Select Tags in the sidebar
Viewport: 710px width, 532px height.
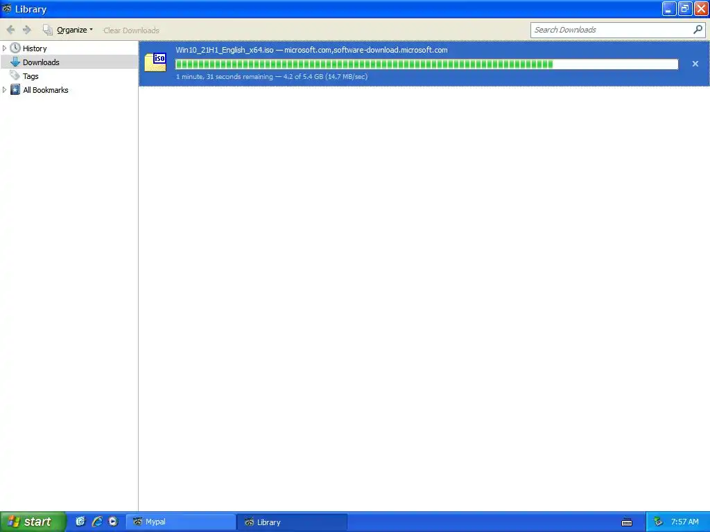pos(31,76)
